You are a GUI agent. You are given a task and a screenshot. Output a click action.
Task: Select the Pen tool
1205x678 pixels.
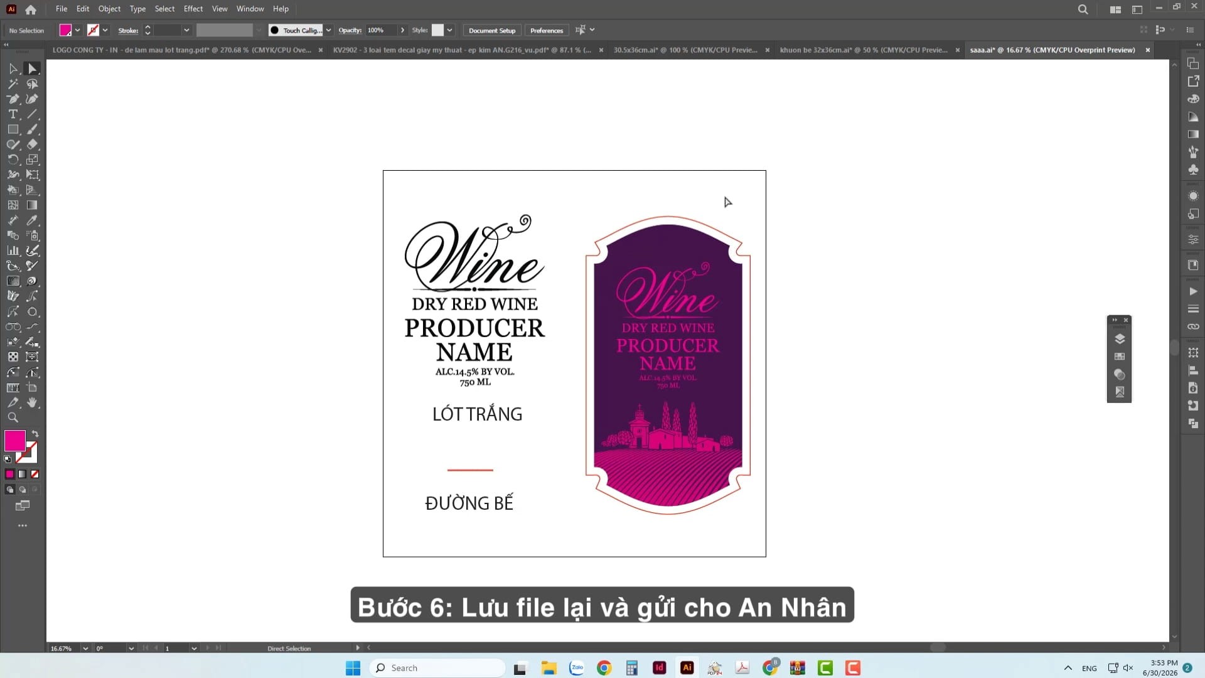(13, 99)
